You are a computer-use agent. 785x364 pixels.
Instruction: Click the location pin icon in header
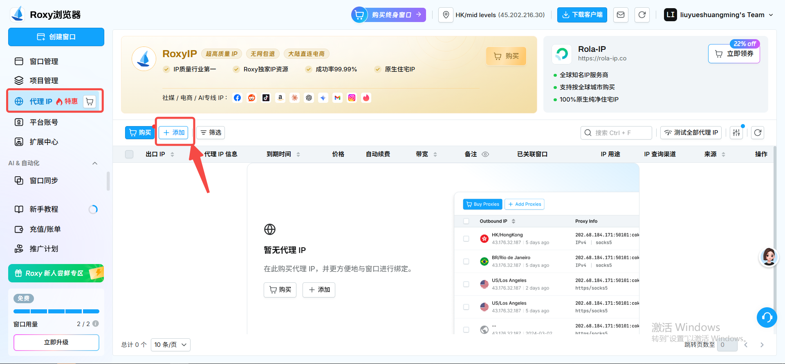(x=446, y=15)
